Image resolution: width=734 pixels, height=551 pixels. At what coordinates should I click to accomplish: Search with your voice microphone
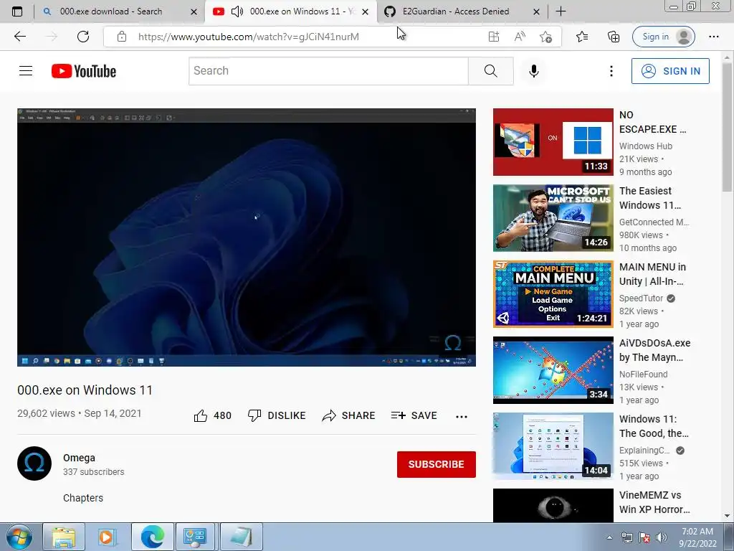click(533, 71)
